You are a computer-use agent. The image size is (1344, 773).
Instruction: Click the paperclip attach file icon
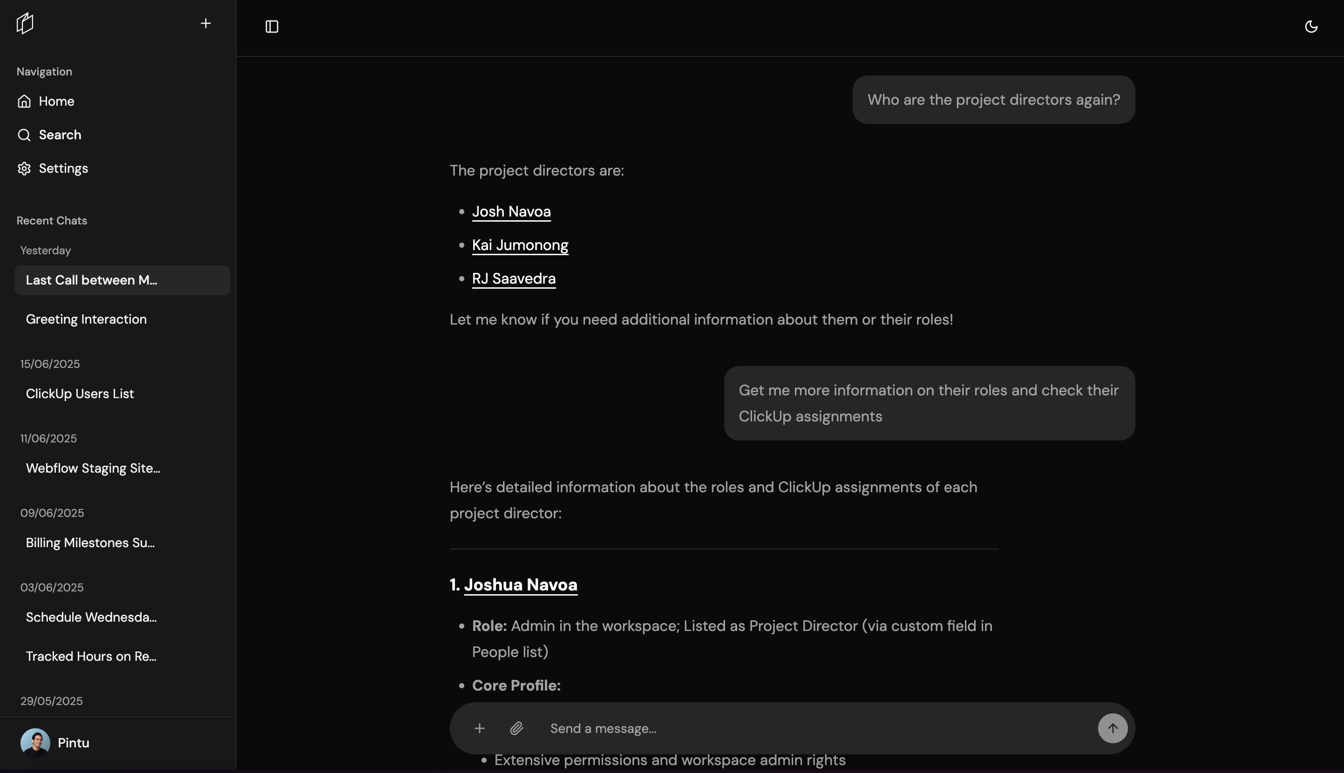point(516,728)
